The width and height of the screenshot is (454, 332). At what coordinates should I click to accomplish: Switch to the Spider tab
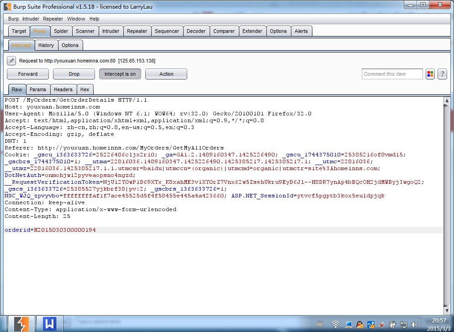coord(61,31)
